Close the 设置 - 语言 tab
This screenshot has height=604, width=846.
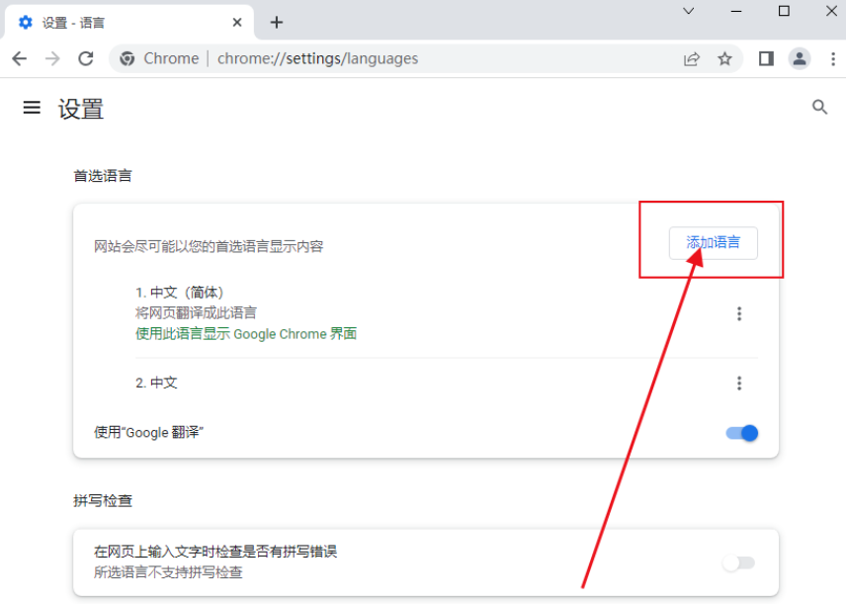(237, 22)
